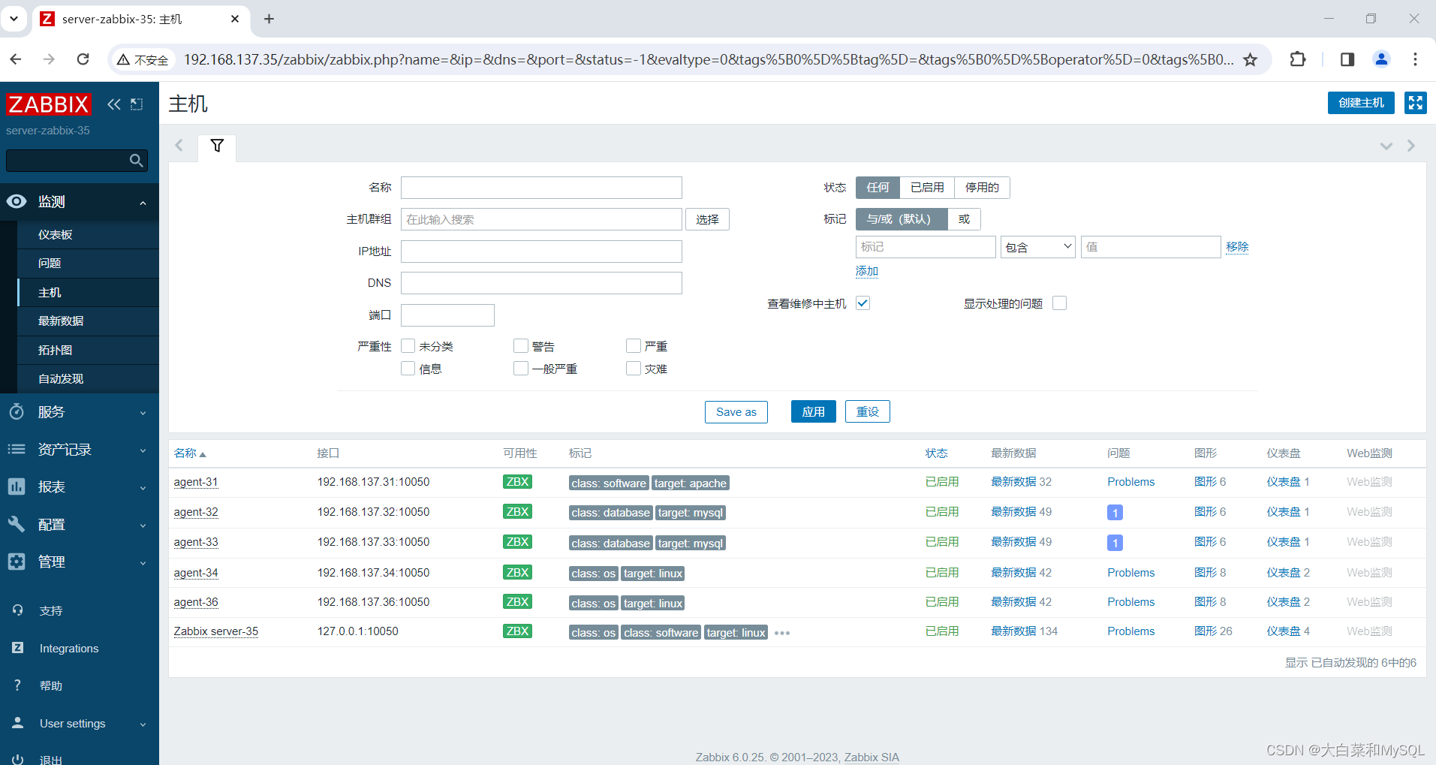Screen dimensions: 1436x765
Task: Open 问题 in the sidebar
Action: pos(88,264)
